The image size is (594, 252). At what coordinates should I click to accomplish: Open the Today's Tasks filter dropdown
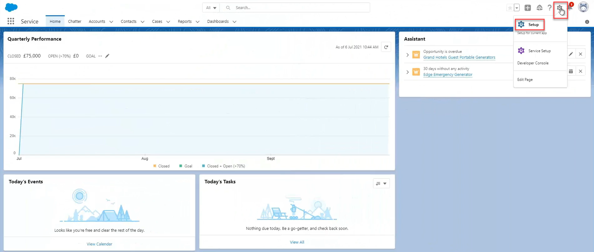click(x=381, y=183)
